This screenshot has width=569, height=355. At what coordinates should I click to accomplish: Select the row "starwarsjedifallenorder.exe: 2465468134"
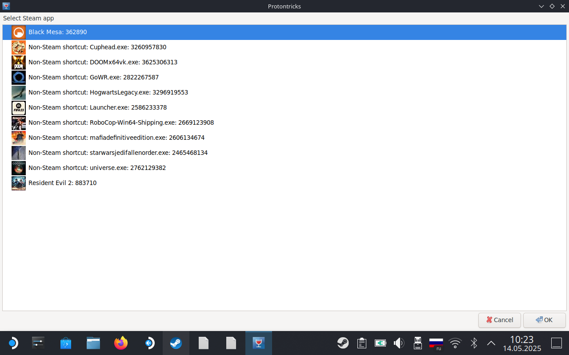[x=284, y=153]
